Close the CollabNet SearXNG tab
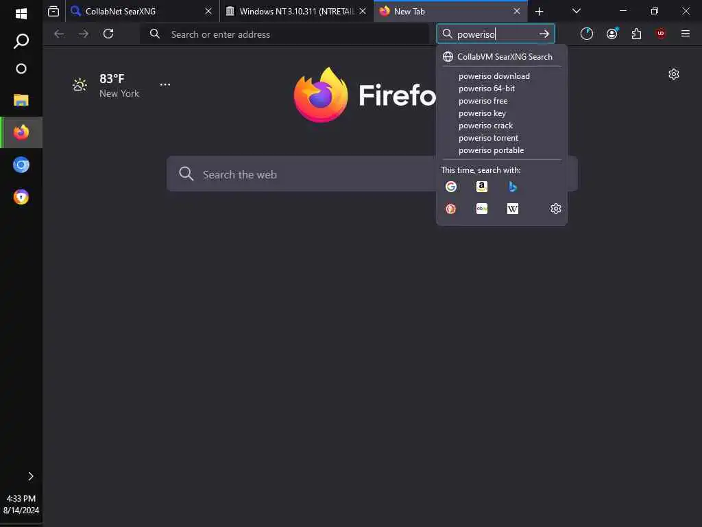 [x=208, y=11]
